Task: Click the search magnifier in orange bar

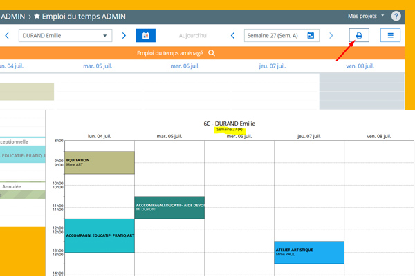Action: coord(212,53)
